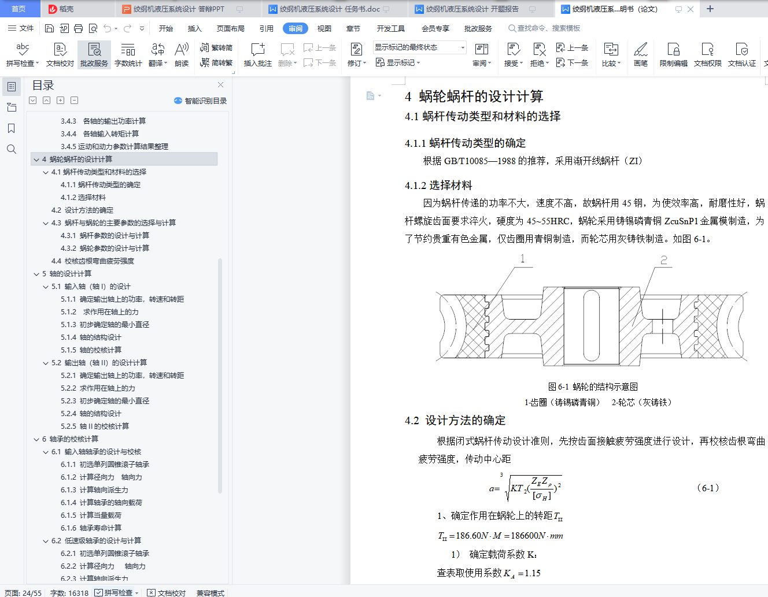Open 显示标记的最终状态 dropdown
768x597 pixels.
click(x=420, y=47)
